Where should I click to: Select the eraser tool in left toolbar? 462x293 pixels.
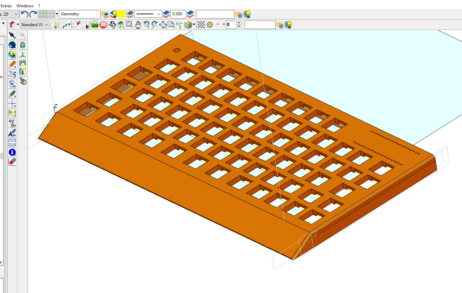[12, 162]
